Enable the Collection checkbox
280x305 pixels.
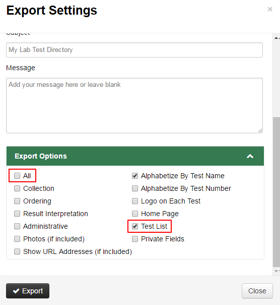point(17,188)
